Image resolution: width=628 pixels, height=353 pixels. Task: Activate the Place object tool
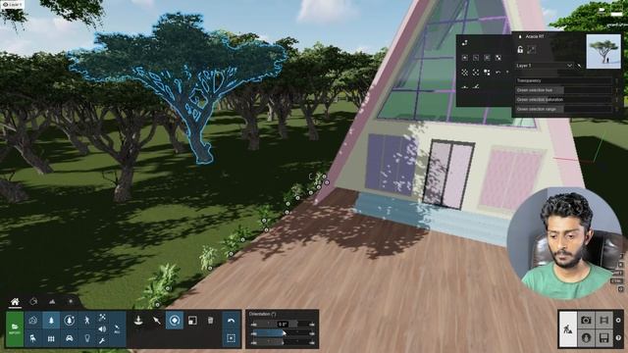138,321
